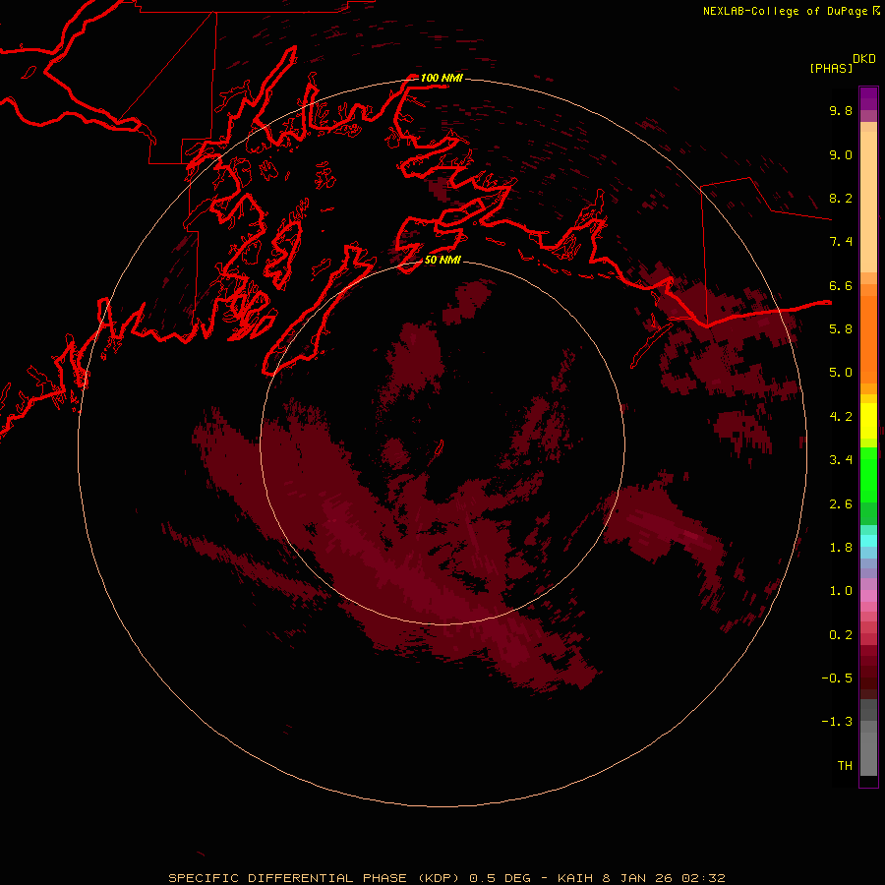Click the 9.0 value on the color scale
This screenshot has height=885, width=885.
tap(841, 154)
